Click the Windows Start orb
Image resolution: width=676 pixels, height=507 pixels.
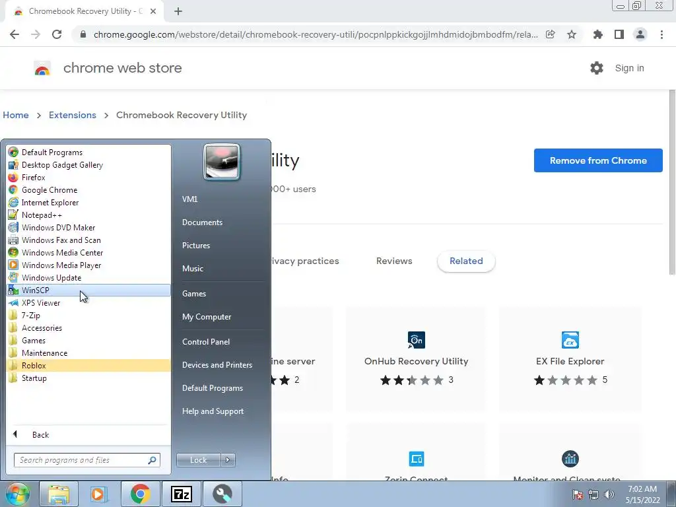point(17,494)
